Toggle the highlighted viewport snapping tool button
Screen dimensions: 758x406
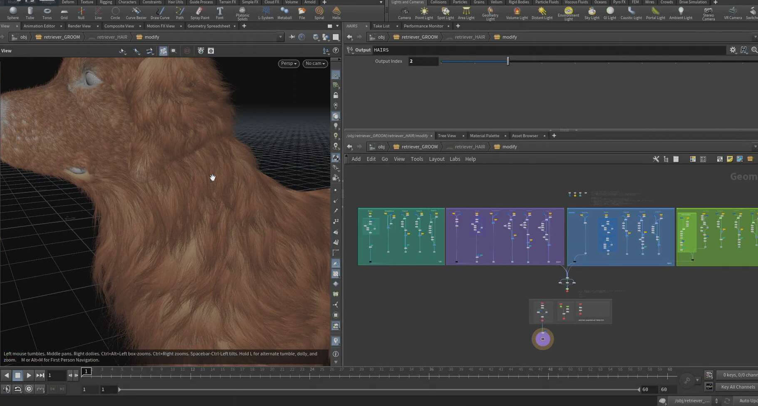pos(163,51)
